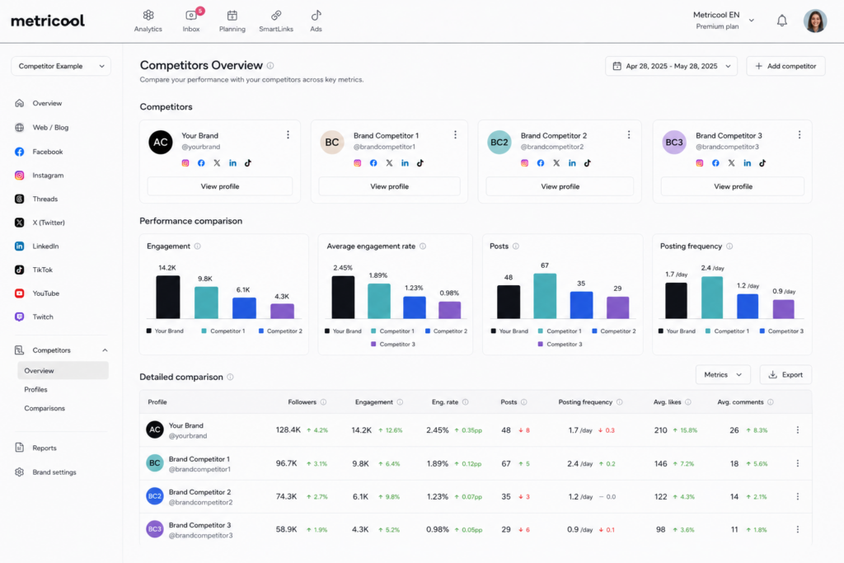Click Your Brand's TikTok icon

[x=248, y=163]
